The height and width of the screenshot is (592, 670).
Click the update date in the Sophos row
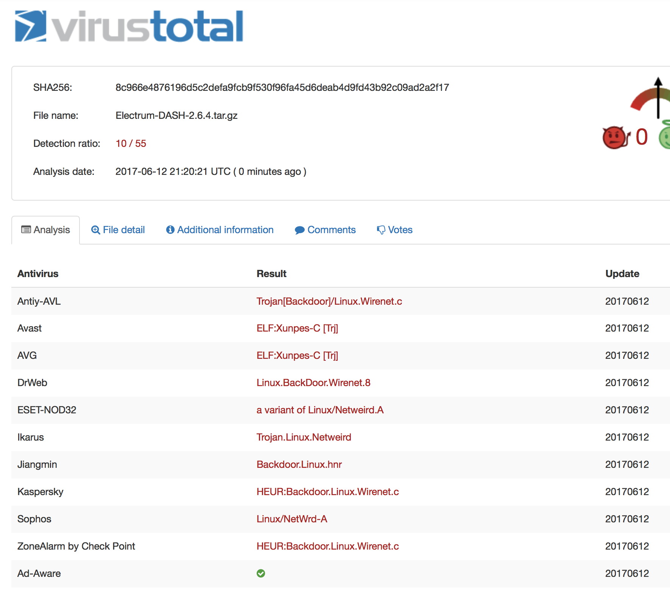(x=627, y=519)
